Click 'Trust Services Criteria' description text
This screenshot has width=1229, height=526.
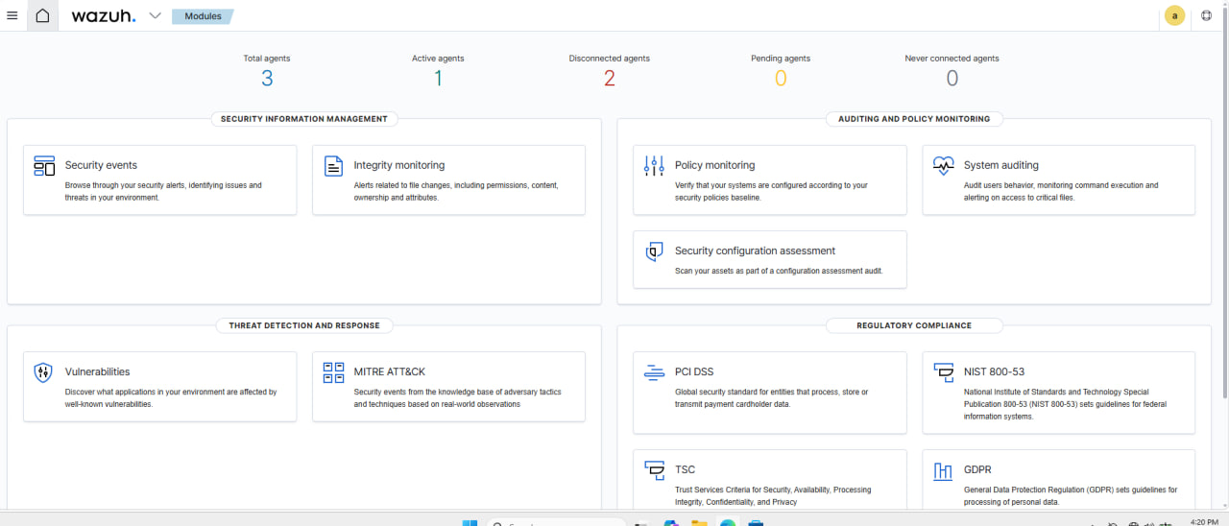pos(773,495)
